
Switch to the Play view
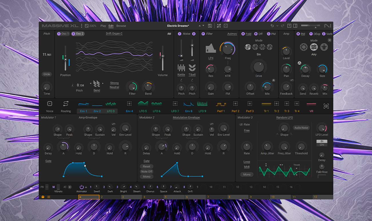click(x=103, y=26)
